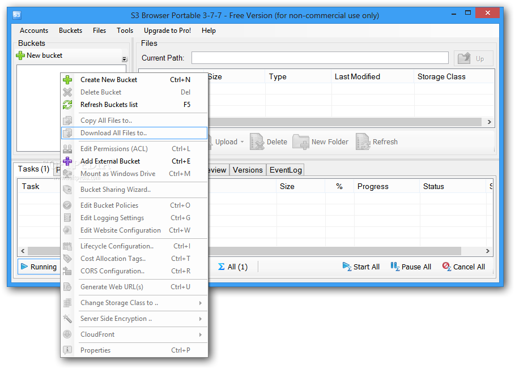515x369 pixels.
Task: Click the icon beside Download All Files to..
Action: (x=67, y=133)
